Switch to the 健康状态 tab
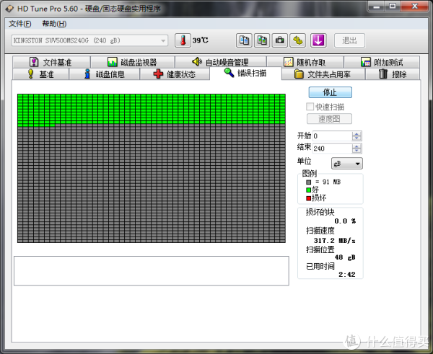Viewport: 433px width, 354px height. point(175,74)
